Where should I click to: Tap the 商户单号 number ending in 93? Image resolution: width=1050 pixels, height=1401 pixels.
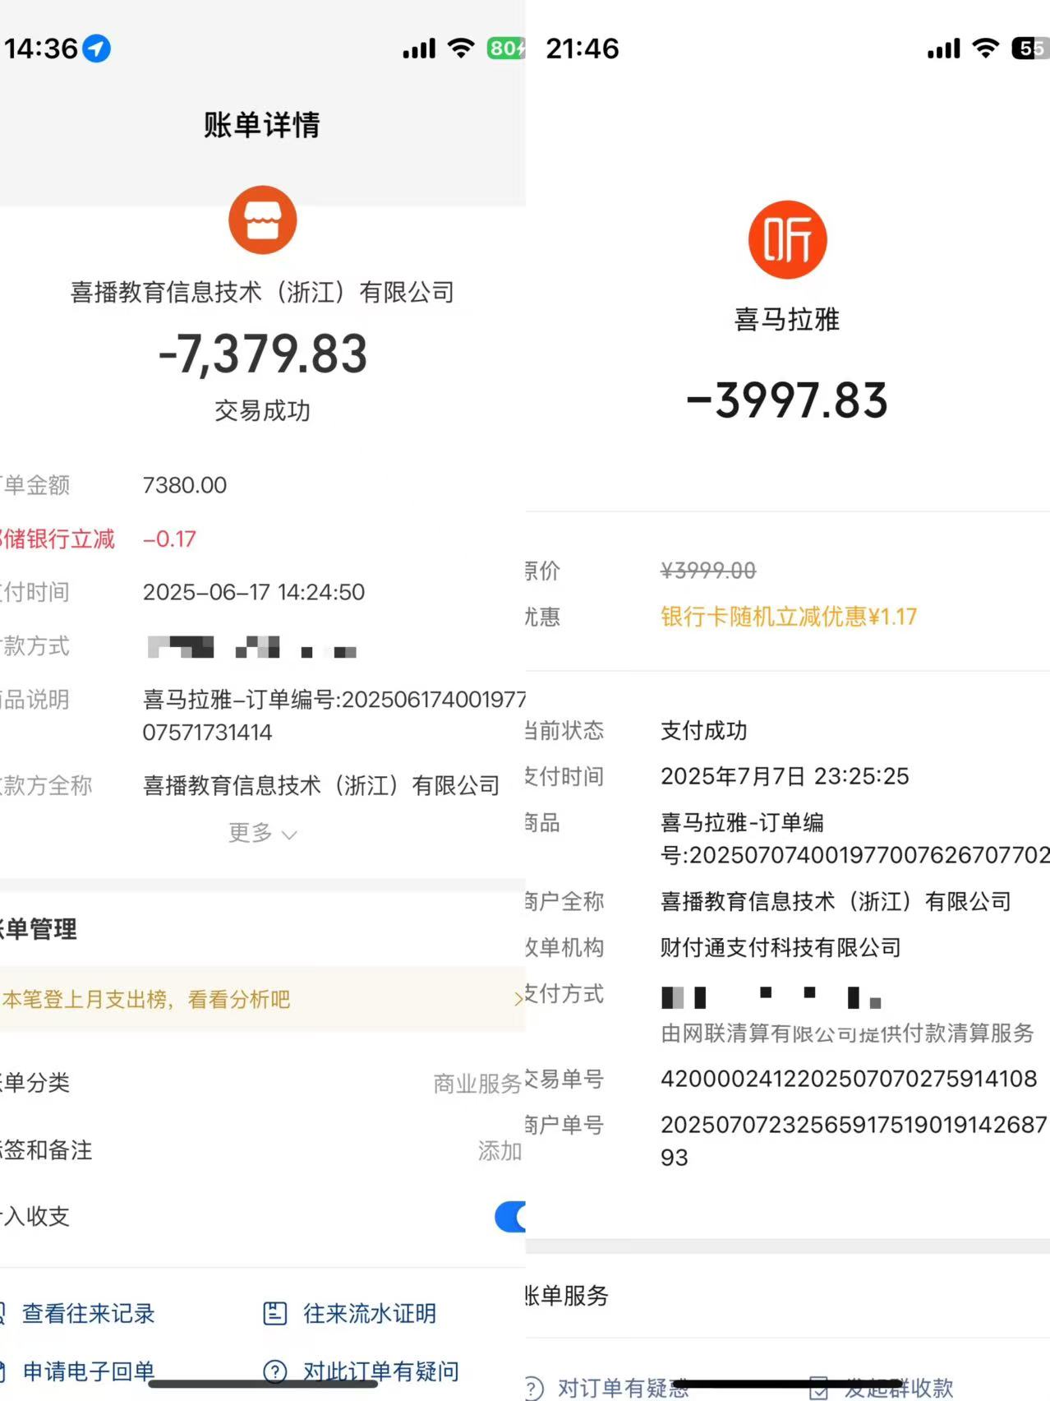pyautogui.click(x=854, y=1141)
